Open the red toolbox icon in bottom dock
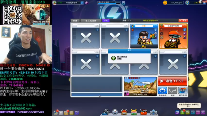This screenshot has width=207, height=116. tap(144, 112)
